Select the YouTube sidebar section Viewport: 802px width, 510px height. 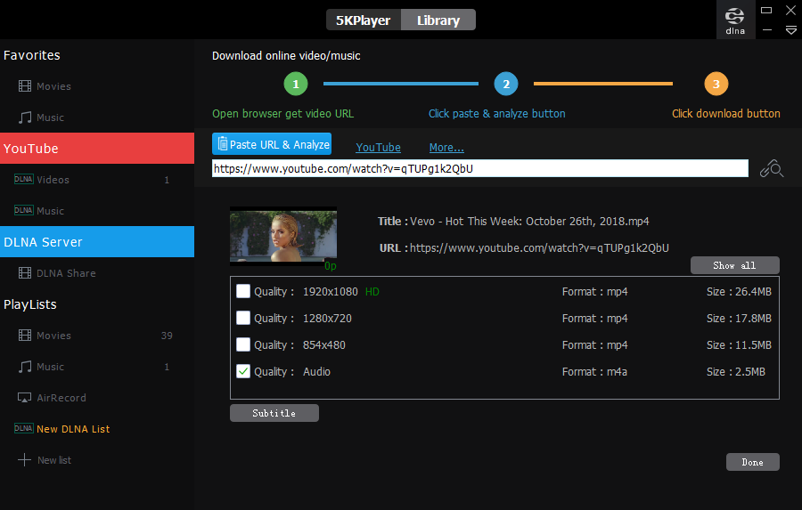point(97,149)
